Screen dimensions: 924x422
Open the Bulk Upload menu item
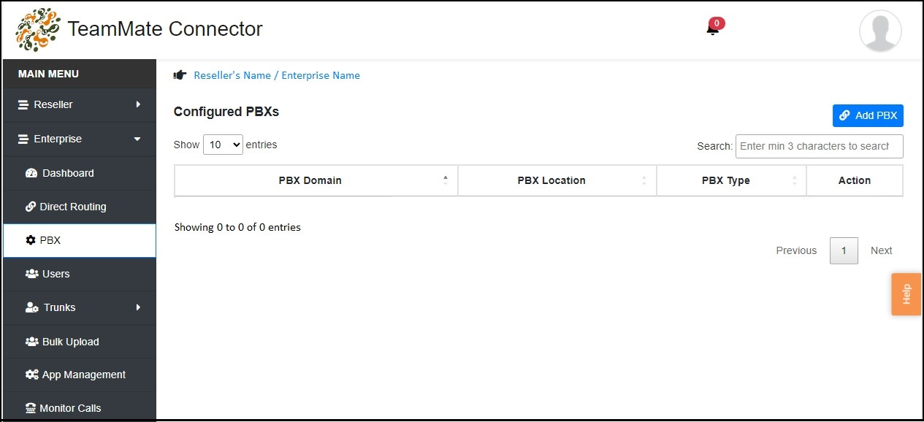[x=80, y=342]
